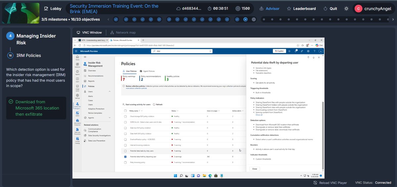Check Data loss DLP policy violation row
The height and width of the screenshot is (187, 397).
pyautogui.click(x=125, y=128)
